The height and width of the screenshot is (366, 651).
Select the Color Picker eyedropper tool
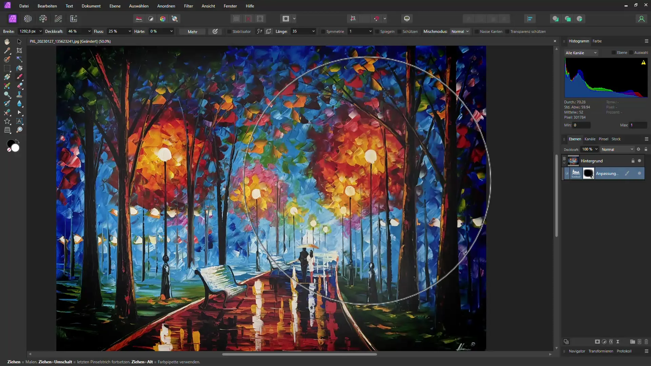(7, 50)
